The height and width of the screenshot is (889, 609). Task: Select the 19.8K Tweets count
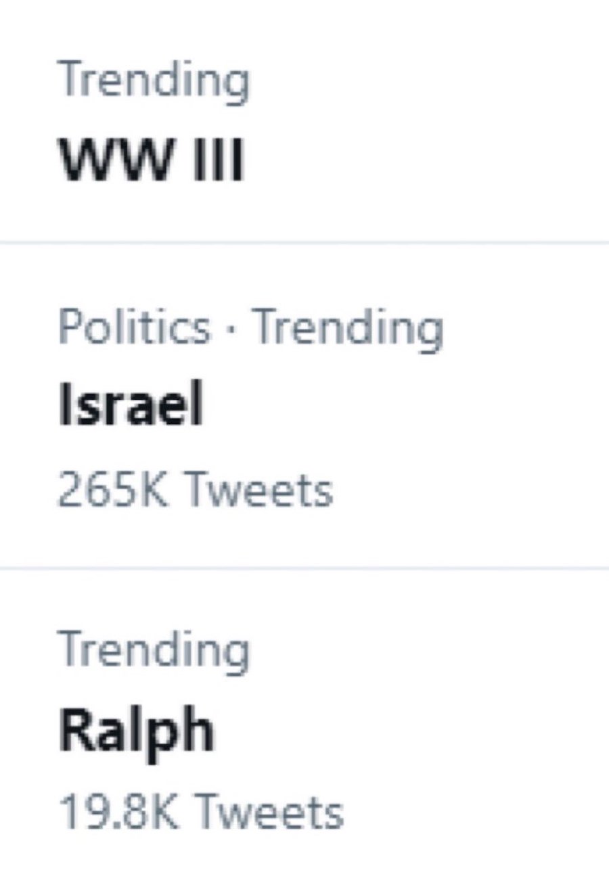point(201,812)
